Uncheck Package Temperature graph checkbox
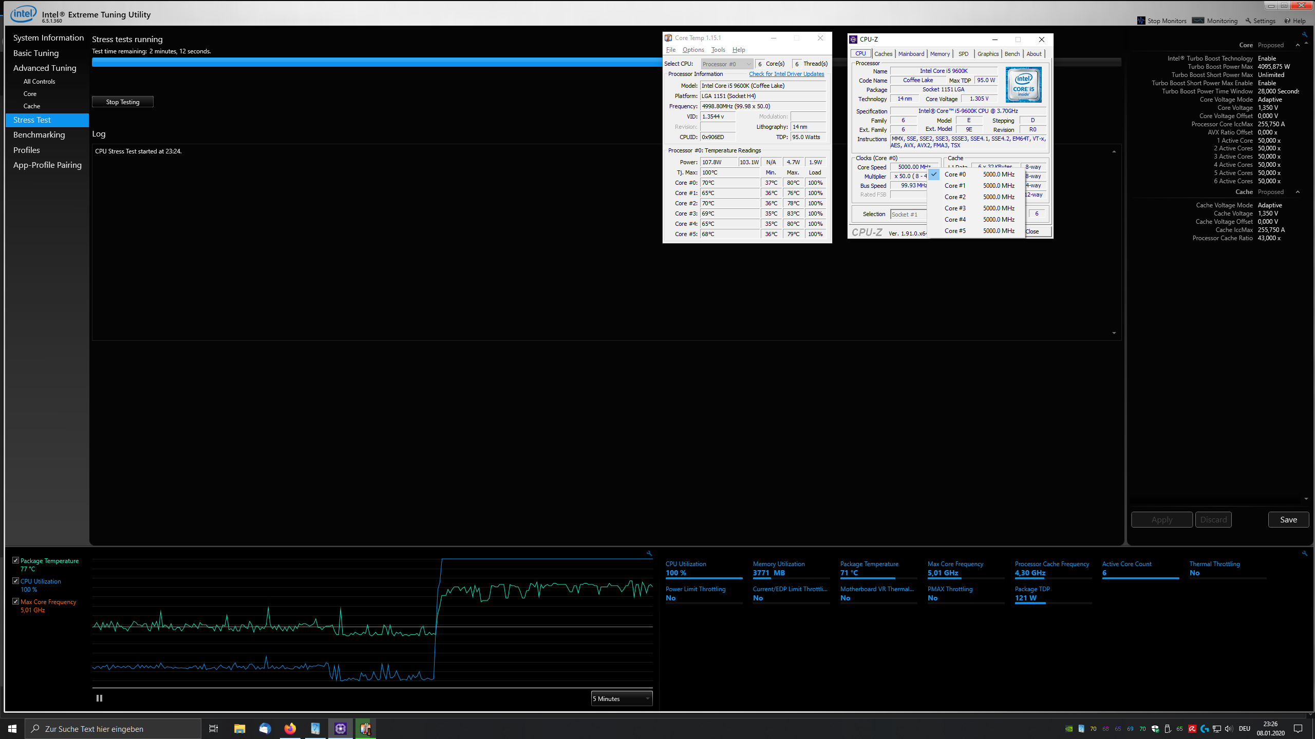1315x739 pixels. pos(15,560)
